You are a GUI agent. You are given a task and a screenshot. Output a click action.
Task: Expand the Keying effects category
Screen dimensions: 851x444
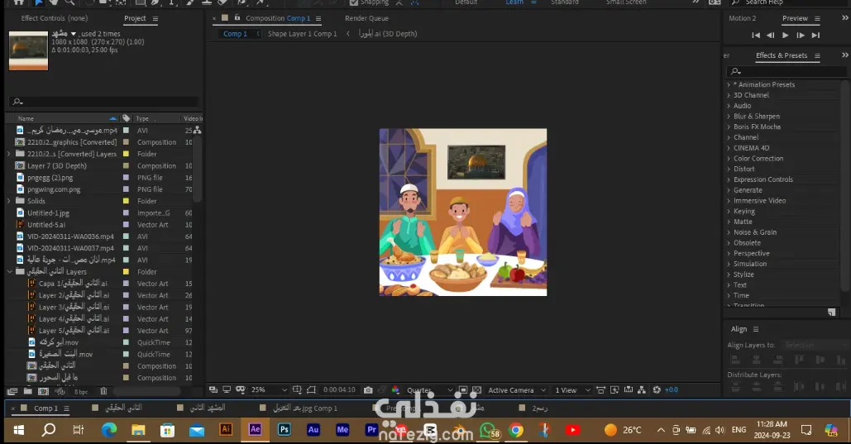729,211
